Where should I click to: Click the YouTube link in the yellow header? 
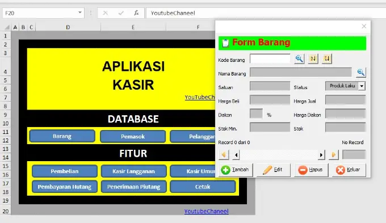tap(200, 97)
